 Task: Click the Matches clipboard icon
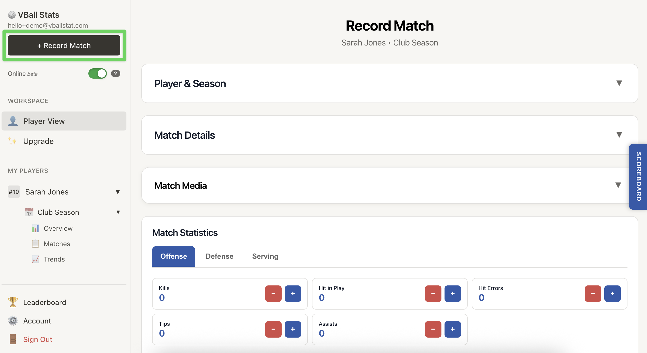point(35,244)
